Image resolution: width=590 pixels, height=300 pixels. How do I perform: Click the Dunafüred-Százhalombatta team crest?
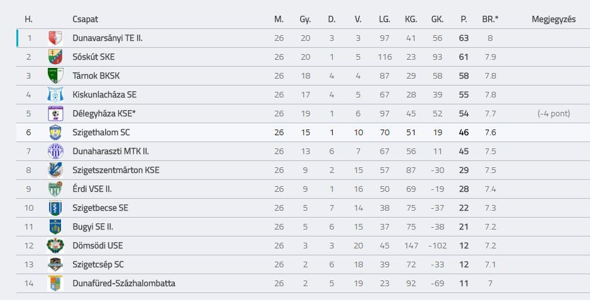(55, 283)
